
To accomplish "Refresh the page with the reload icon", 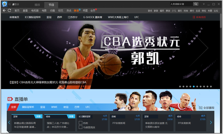I will (9, 10).
